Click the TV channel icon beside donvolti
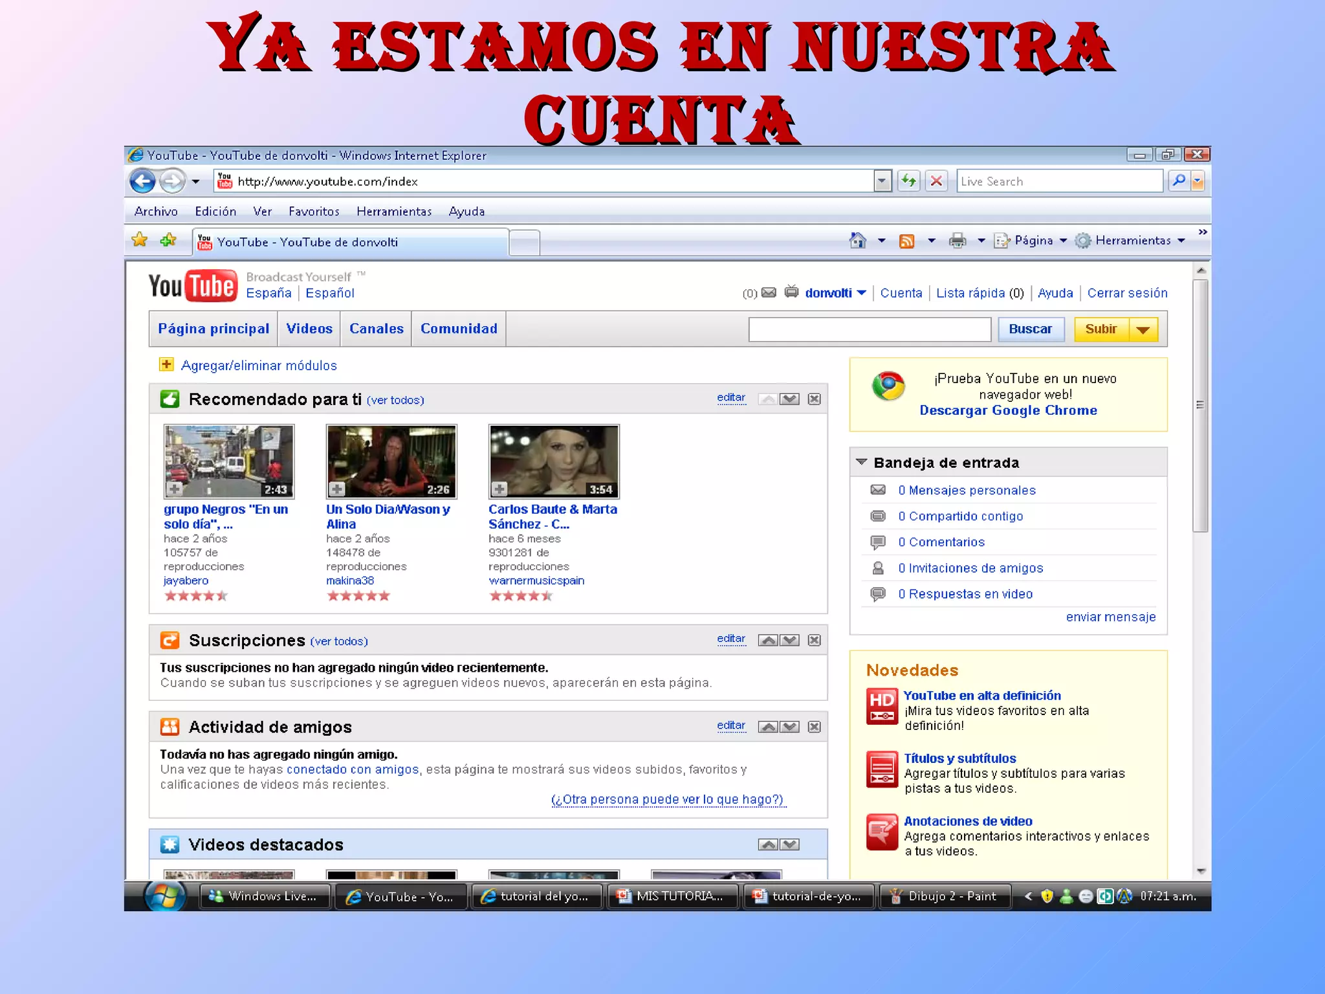Viewport: 1325px width, 994px height. tap(791, 292)
